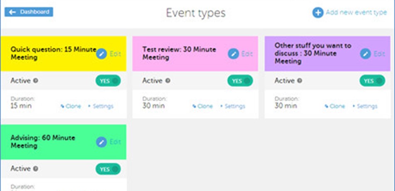395x191 pixels.
Task: Clone the Other stuff 30 min event
Action: 335,106
